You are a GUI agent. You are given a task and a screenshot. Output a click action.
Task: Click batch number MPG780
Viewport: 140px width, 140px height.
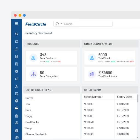[x=88, y=116]
